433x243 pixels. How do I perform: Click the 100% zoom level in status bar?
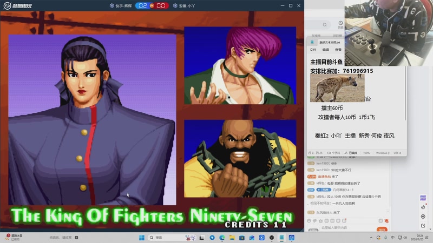pos(366,153)
